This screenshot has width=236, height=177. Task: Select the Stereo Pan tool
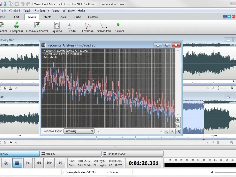[x=104, y=27]
